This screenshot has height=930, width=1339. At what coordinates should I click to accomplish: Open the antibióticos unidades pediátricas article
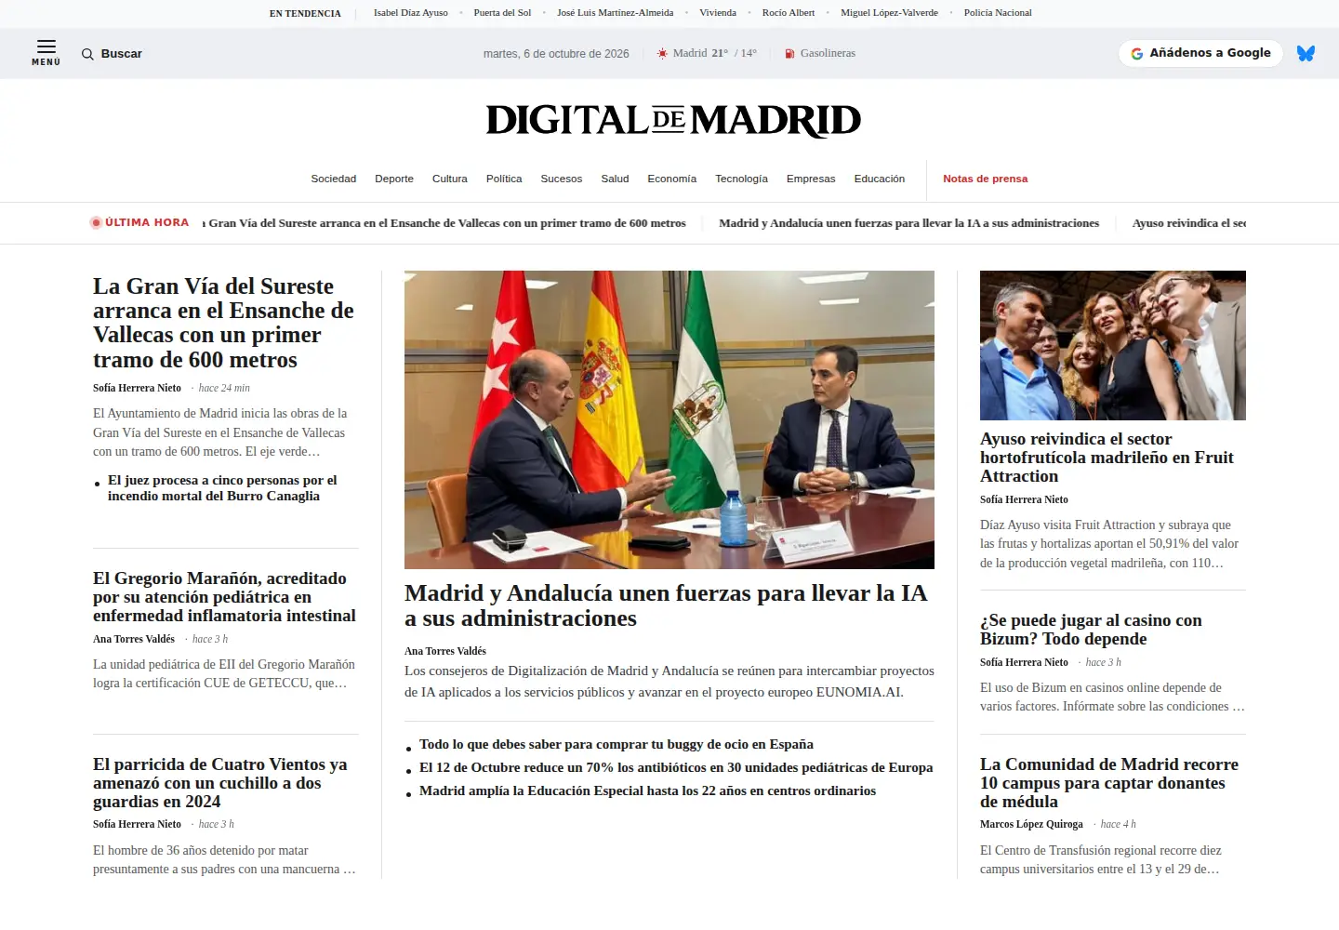[x=676, y=767]
